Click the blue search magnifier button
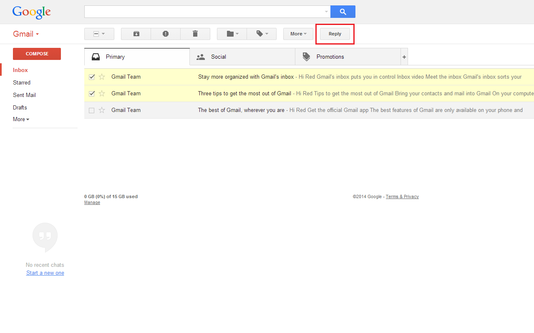 point(343,12)
